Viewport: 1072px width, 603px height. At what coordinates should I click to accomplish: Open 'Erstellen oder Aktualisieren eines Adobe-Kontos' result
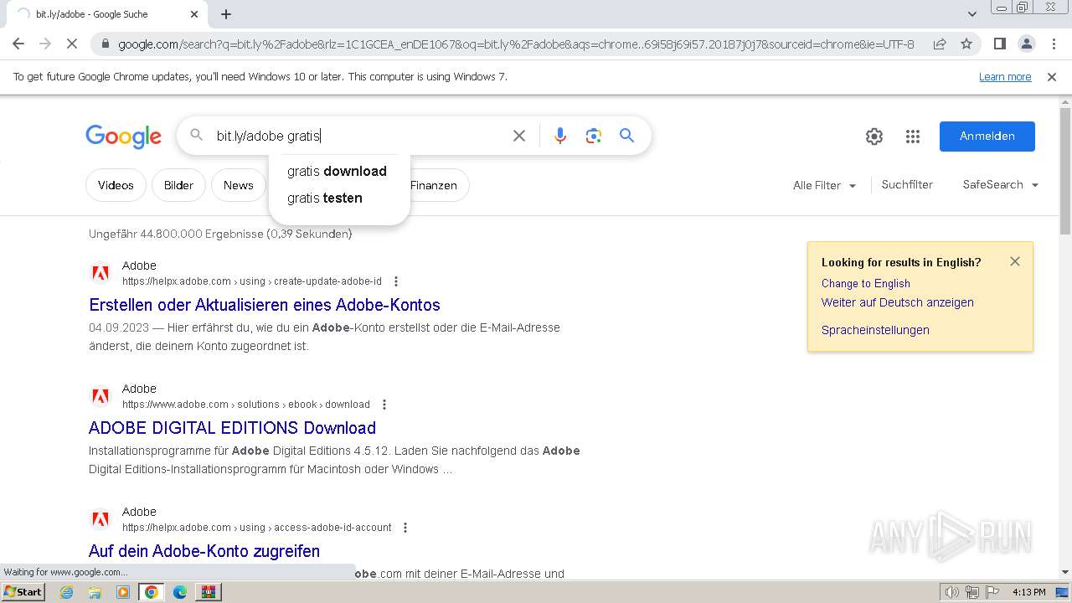tap(265, 305)
